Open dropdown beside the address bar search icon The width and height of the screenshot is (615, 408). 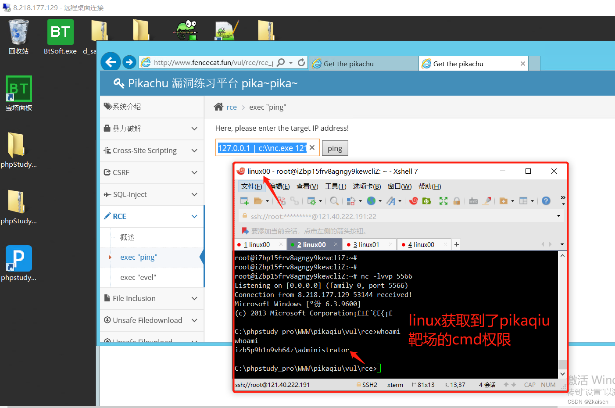click(x=290, y=63)
